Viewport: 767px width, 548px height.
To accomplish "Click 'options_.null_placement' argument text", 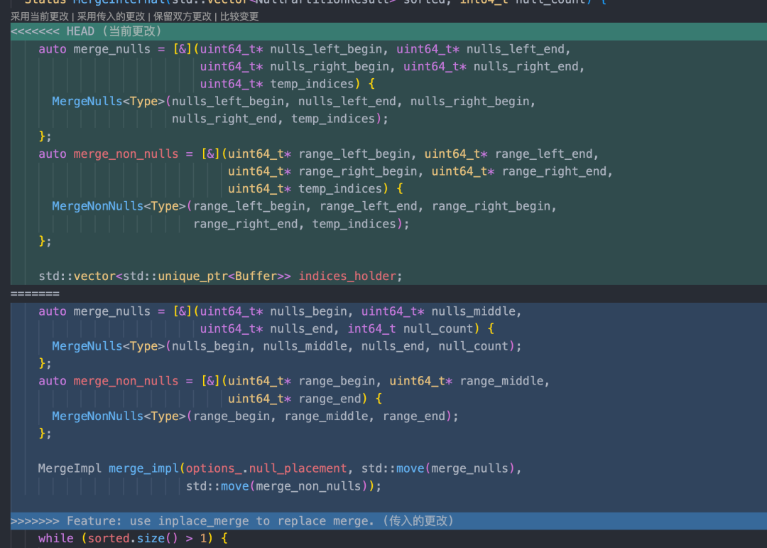I will point(266,468).
